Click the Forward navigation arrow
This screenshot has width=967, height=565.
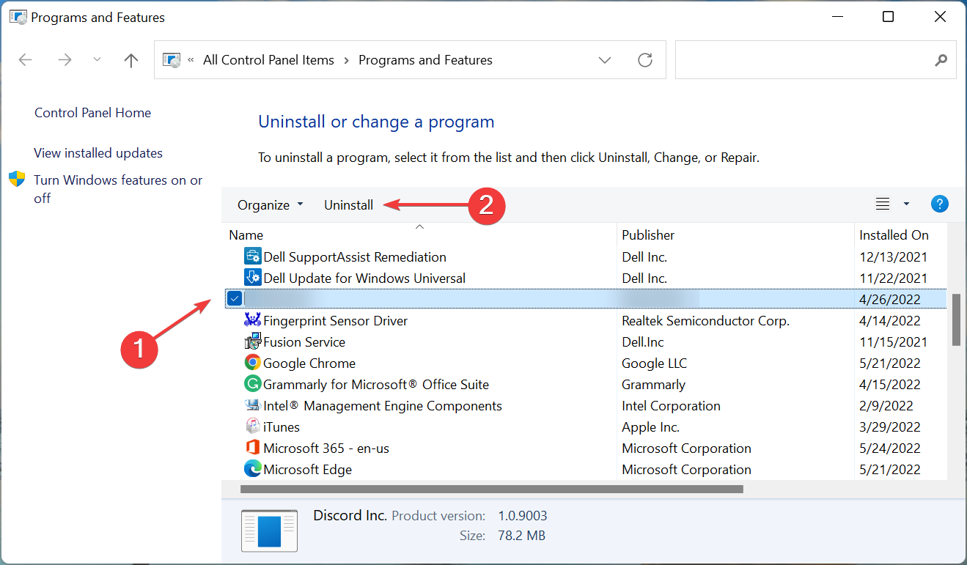(x=65, y=60)
